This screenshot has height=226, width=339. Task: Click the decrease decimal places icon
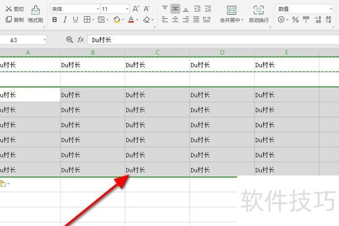[x=328, y=19]
